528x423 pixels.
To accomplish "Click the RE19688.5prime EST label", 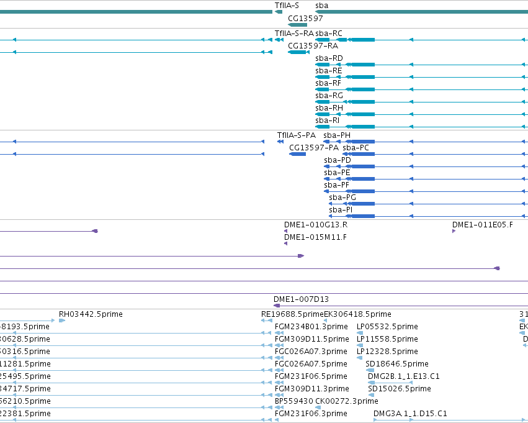I will [292, 314].
